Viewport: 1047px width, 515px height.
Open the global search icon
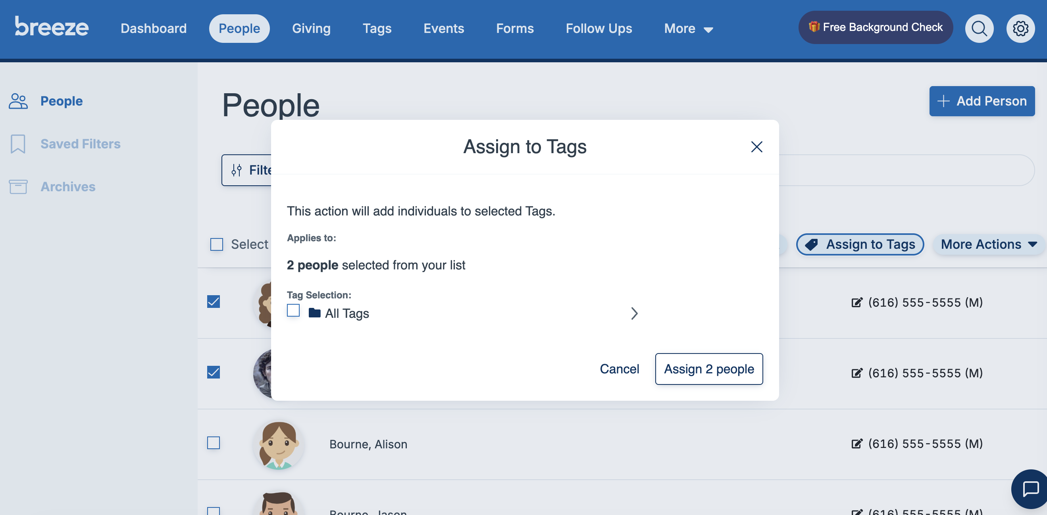pos(979,29)
